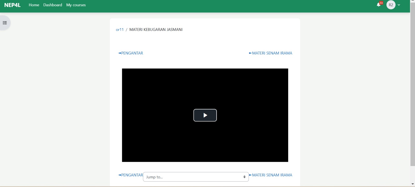This screenshot has height=187, width=415.
Task: Click the NEP4L site logo
Action: pyautogui.click(x=12, y=5)
